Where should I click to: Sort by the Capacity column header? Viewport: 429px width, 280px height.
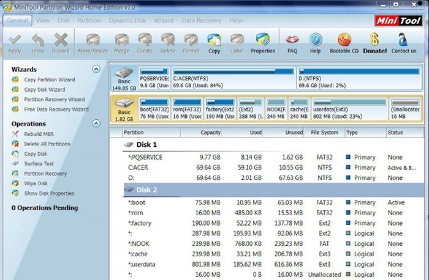tap(201, 133)
